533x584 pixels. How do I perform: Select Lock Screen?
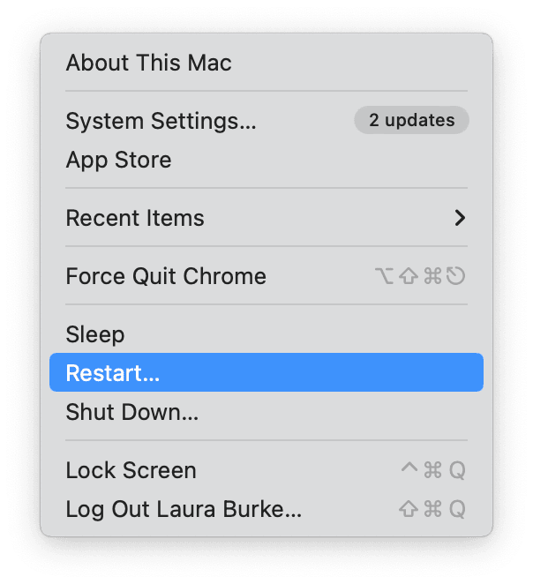pyautogui.click(x=131, y=470)
